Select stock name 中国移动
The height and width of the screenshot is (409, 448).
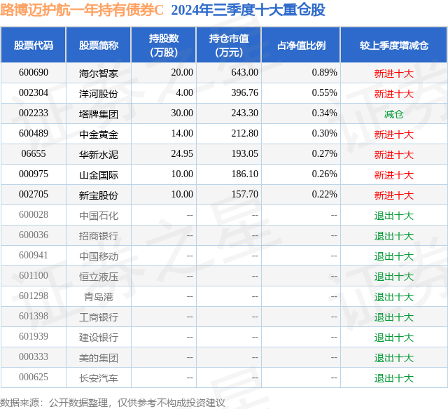[99, 256]
